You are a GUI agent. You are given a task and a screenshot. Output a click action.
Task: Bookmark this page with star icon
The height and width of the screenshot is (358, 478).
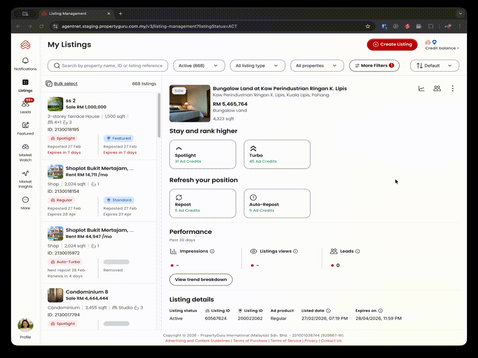tap(367, 26)
